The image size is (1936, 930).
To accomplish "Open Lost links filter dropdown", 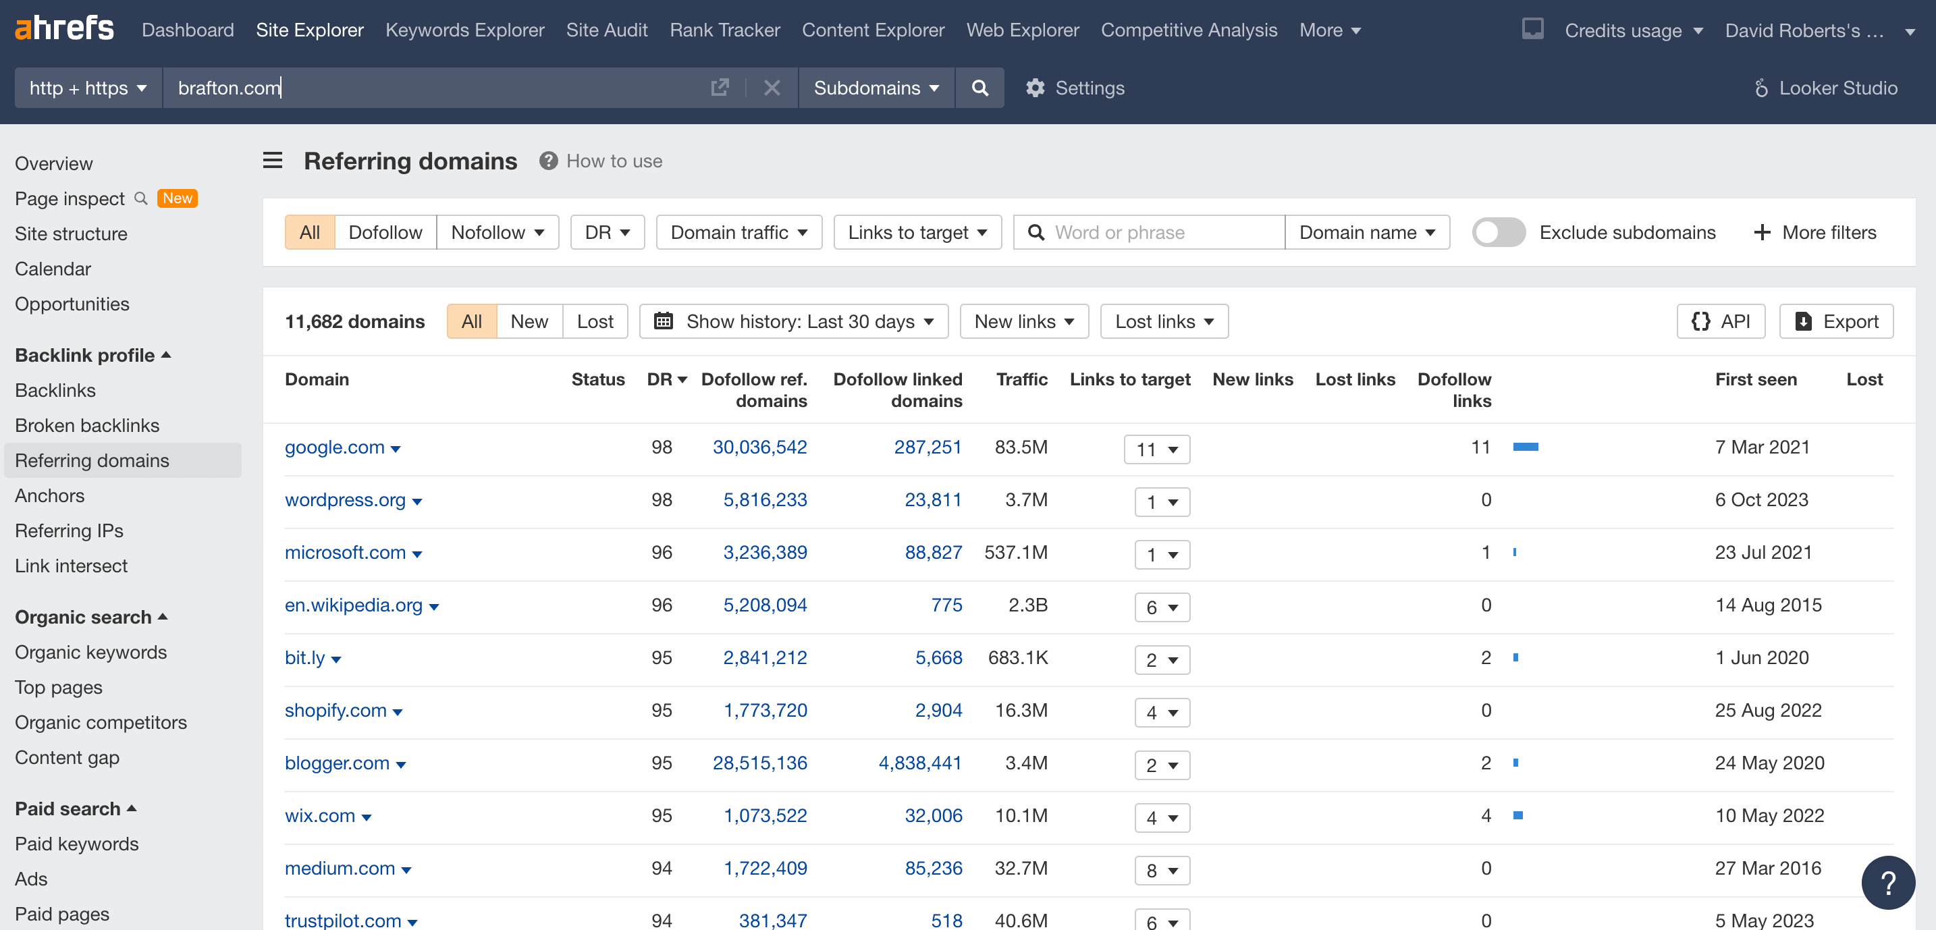I will pyautogui.click(x=1164, y=321).
